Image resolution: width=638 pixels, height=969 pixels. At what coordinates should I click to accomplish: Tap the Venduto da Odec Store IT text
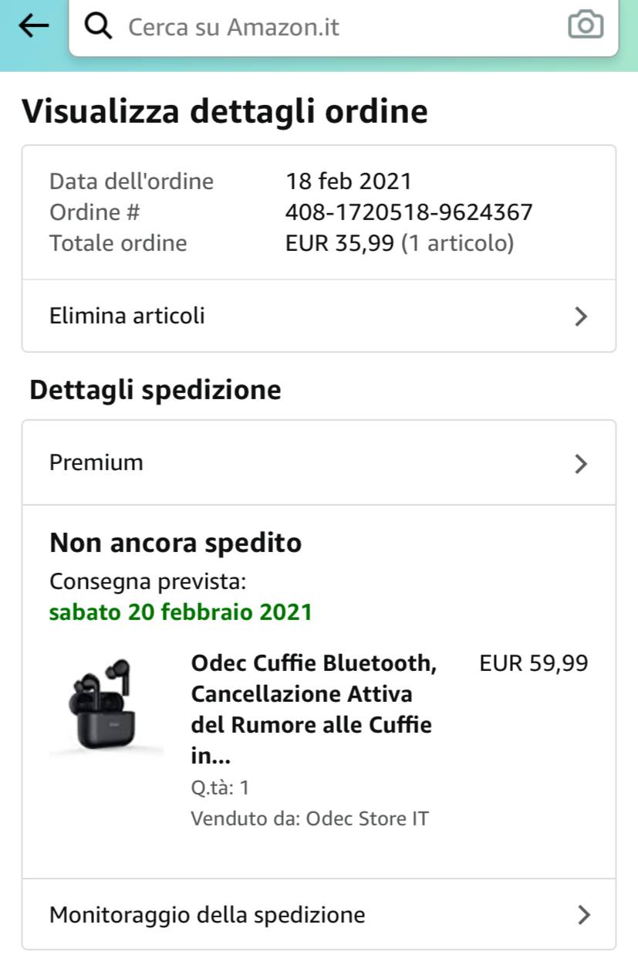pyautogui.click(x=309, y=818)
